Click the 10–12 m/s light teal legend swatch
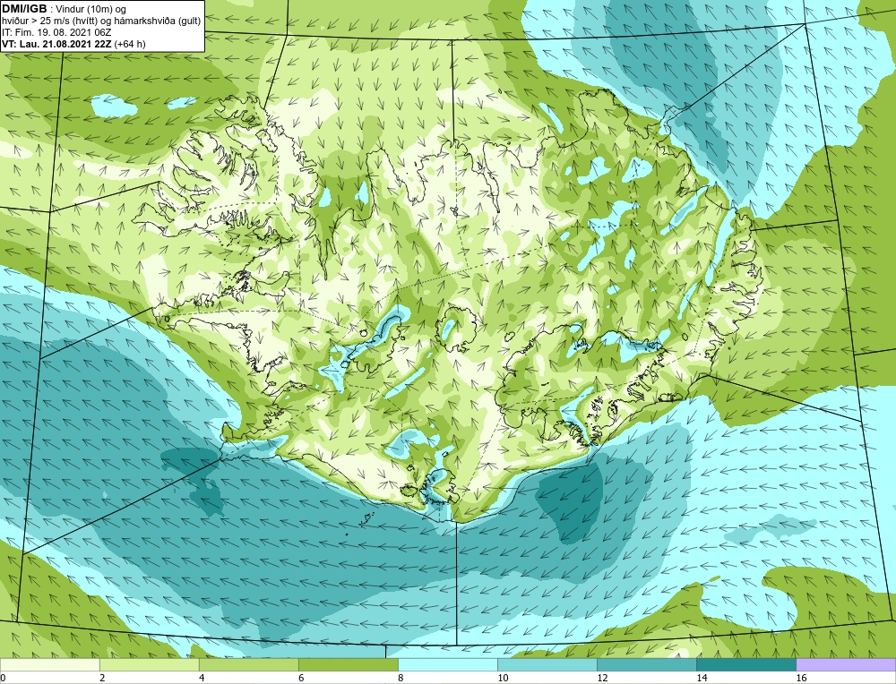Viewport: 896px width, 684px height. click(x=547, y=664)
